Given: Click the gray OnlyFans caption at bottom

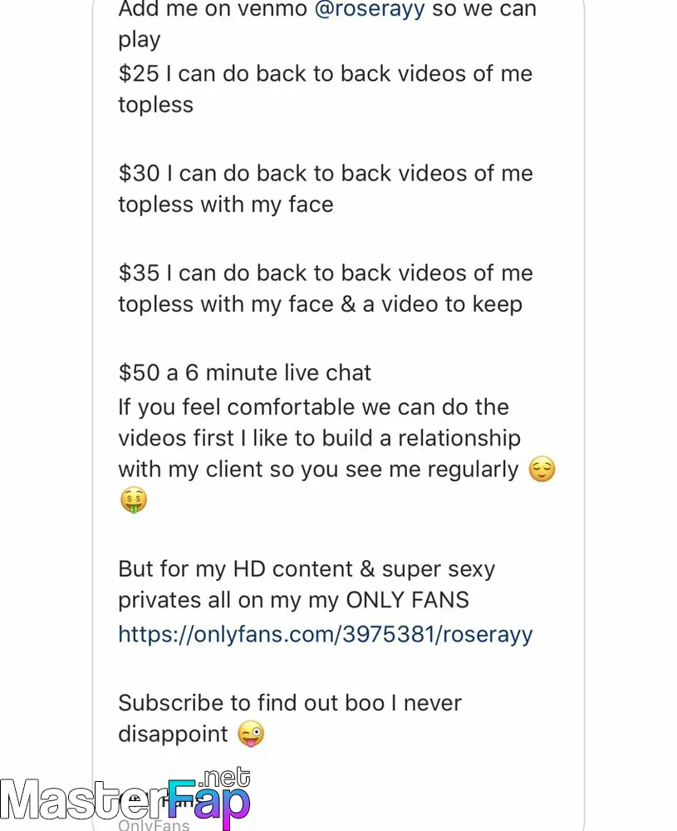Looking at the screenshot, I should (154, 824).
